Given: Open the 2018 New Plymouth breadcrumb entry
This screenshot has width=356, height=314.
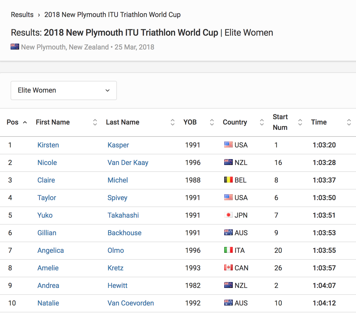Looking at the screenshot, I should 112,15.
